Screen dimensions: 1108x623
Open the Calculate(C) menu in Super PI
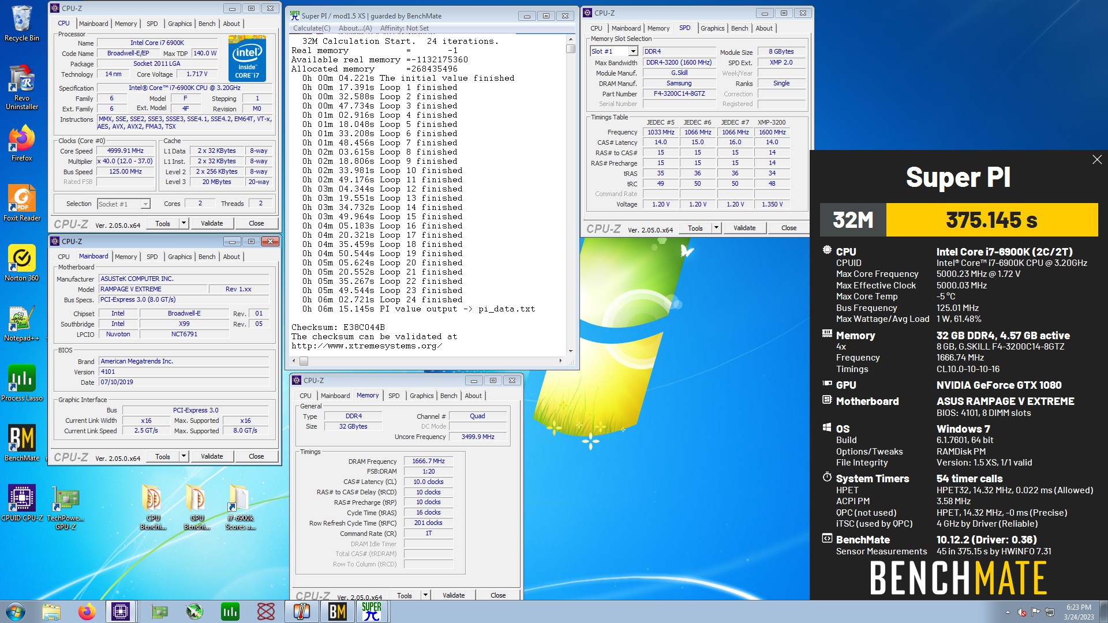coord(312,28)
